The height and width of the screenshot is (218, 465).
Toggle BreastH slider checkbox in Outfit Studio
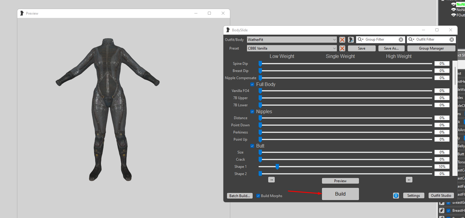pos(448,211)
